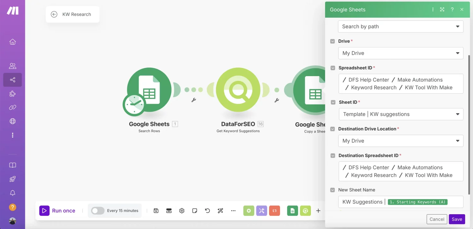Open scenario inputs and outputs icon

coord(169,211)
